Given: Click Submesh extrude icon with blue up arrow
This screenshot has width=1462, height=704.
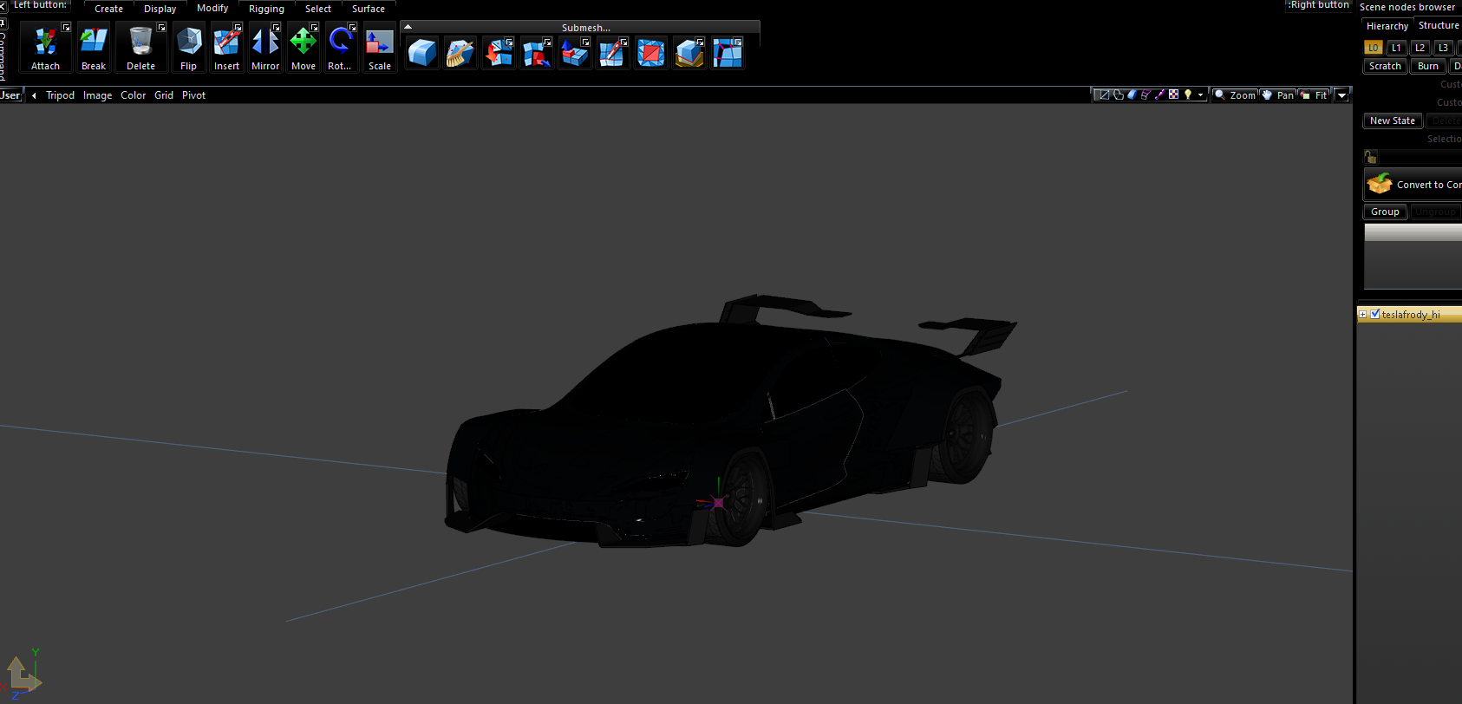Looking at the screenshot, I should (575, 53).
